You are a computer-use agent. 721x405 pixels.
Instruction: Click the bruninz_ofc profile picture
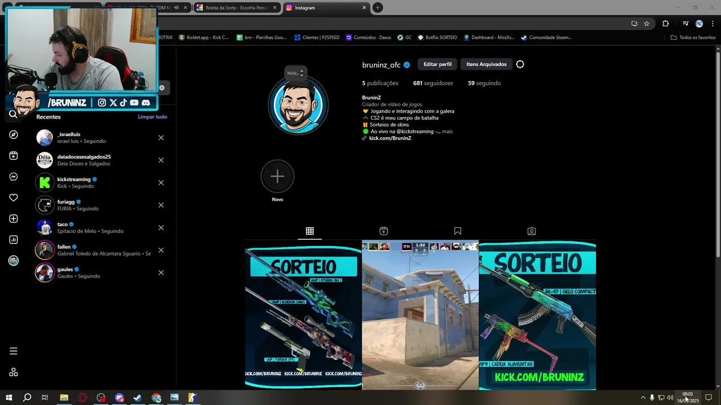tap(298, 105)
